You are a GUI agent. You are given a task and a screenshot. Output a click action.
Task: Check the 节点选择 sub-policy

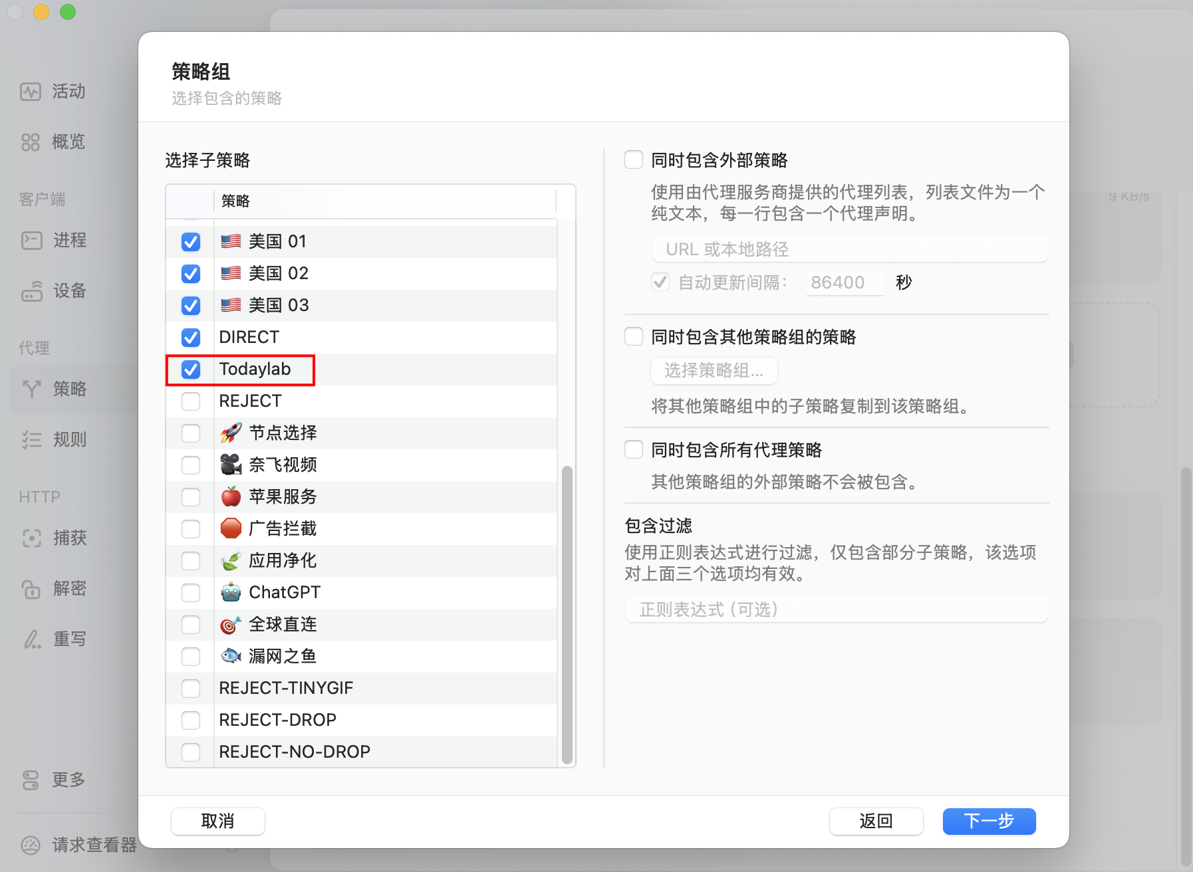coord(191,433)
